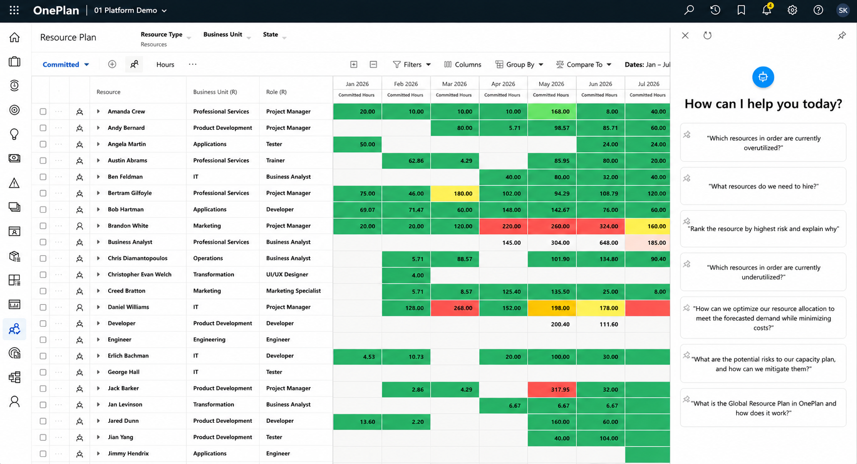
Task: Open the Committed view dropdown
Action: click(66, 64)
